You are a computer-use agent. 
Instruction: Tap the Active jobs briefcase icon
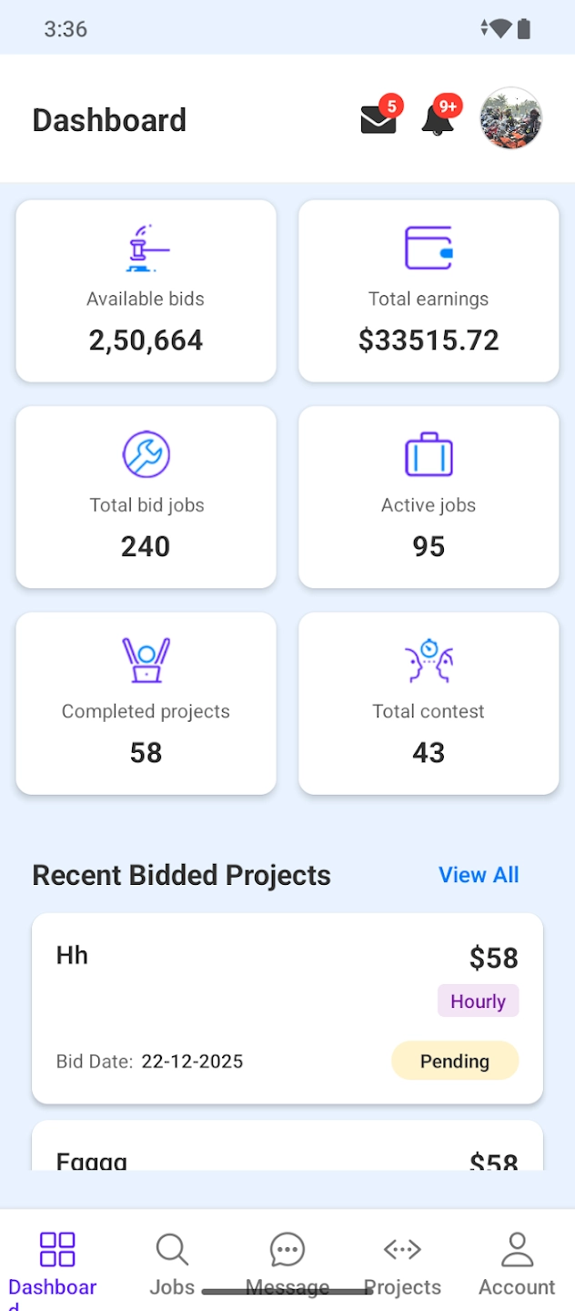click(429, 454)
